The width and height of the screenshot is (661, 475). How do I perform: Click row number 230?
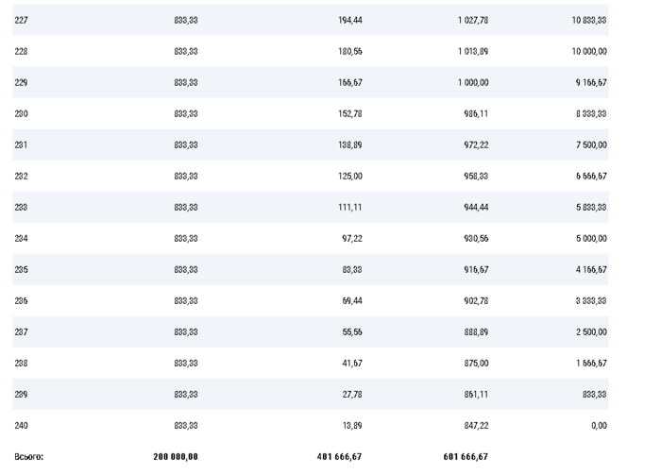pos(22,113)
